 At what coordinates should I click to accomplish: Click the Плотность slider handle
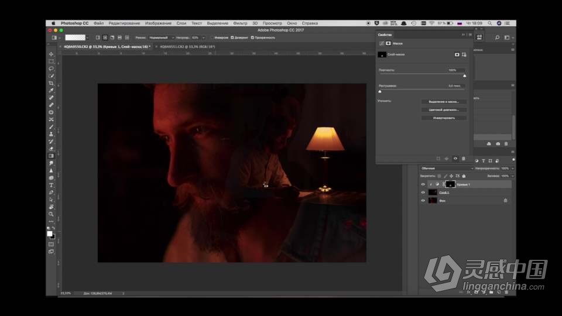point(465,75)
